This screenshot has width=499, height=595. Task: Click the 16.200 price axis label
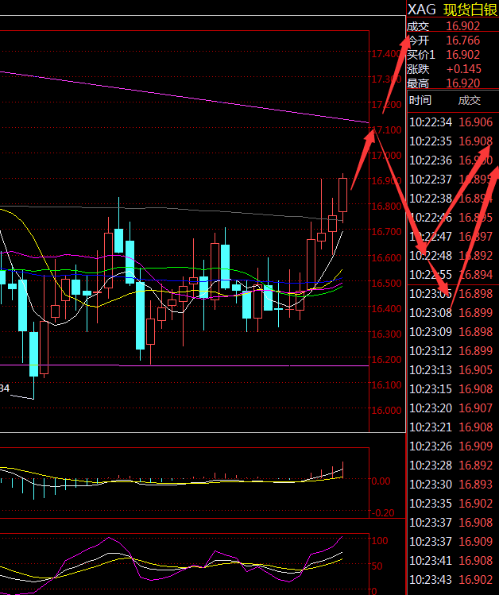[x=386, y=359]
